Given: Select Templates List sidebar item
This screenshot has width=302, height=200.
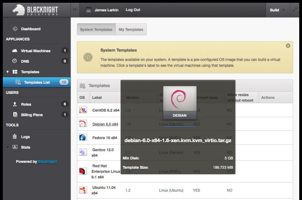Looking at the screenshot, I should coord(37,83).
